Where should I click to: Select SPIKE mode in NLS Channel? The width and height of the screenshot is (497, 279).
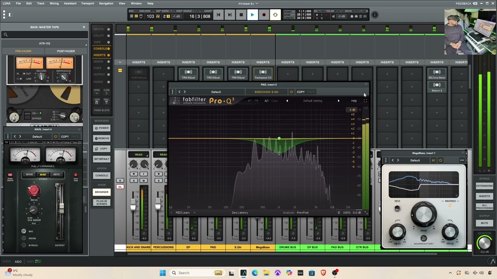pyautogui.click(x=30, y=174)
